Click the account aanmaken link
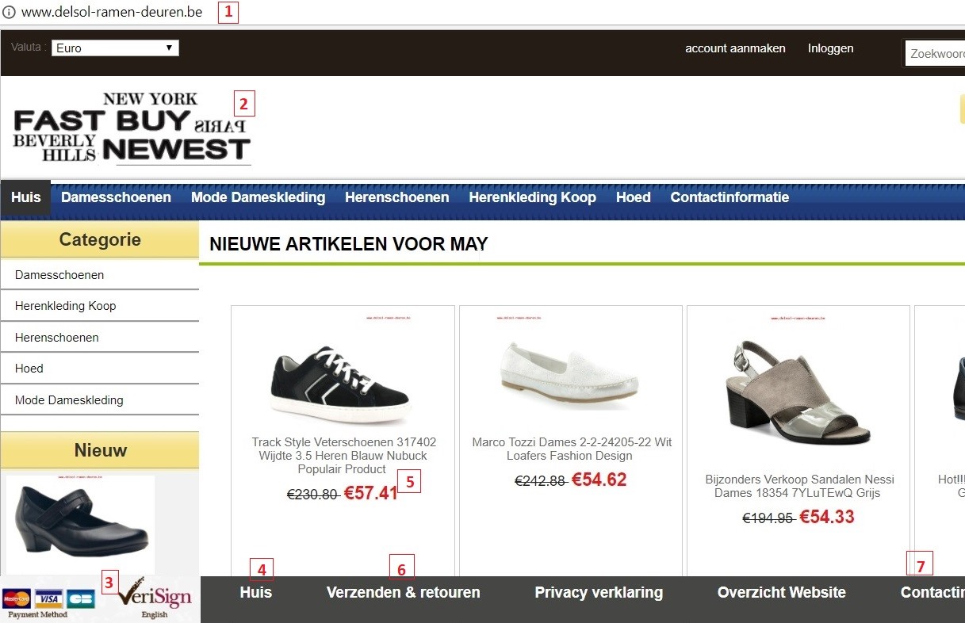965x623 pixels. 735,48
